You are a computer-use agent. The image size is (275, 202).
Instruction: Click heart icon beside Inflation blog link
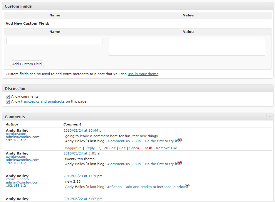(x=187, y=186)
